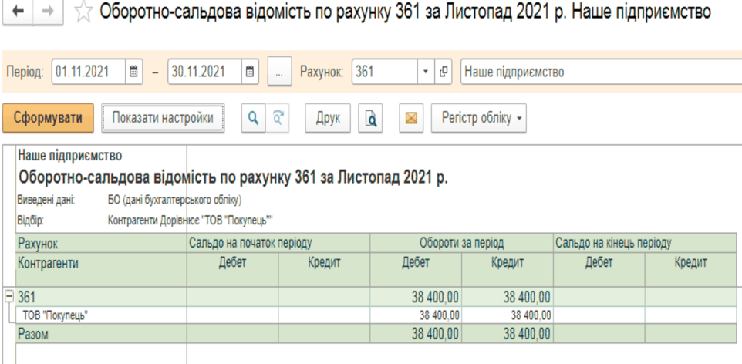Click Виведені дані БО description text
The image size is (742, 364).
pyautogui.click(x=175, y=201)
